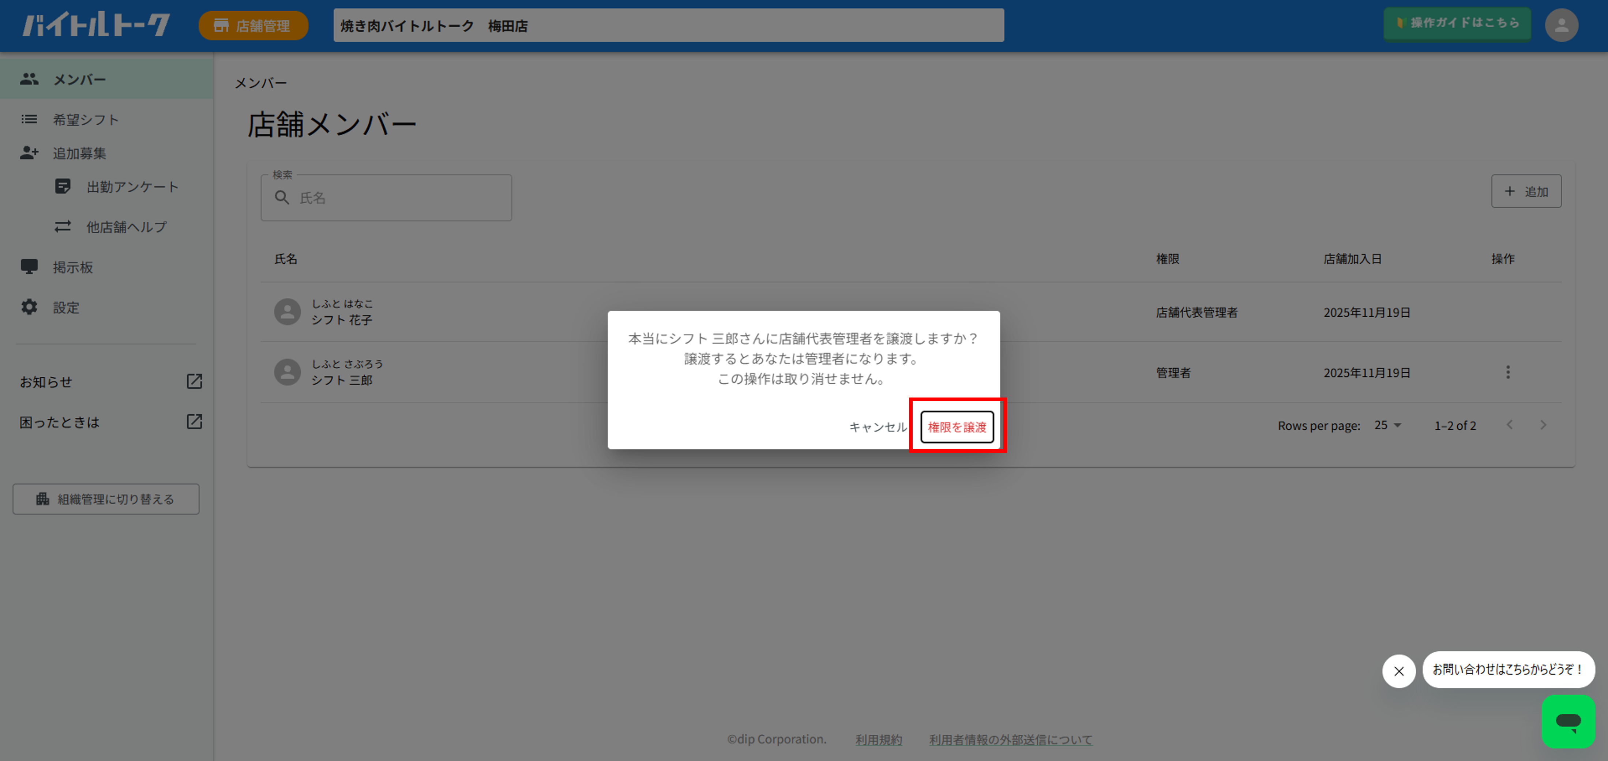Go to next page arrow
This screenshot has width=1608, height=761.
coord(1543,425)
